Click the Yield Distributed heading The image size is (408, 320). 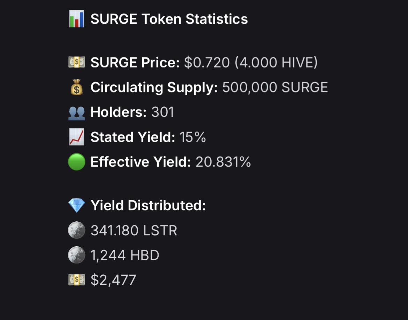pyautogui.click(x=148, y=206)
